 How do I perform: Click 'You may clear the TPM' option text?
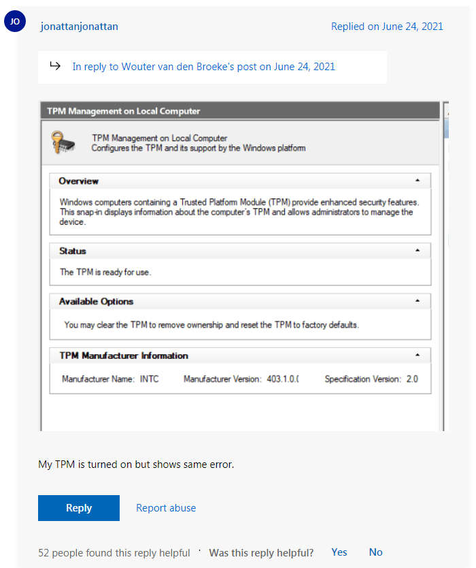211,325
